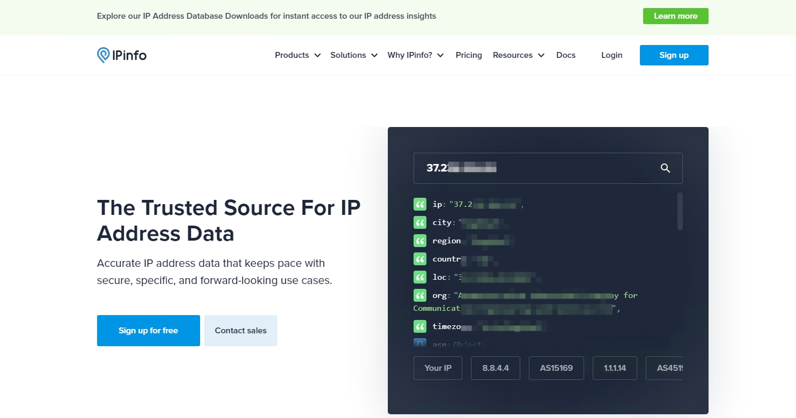796x418 pixels.
Task: Click the quote icon beside ip field
Action: pyautogui.click(x=419, y=204)
